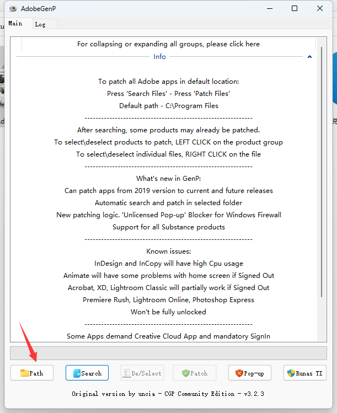Click the Windows shield icon on Runas TI

click(x=291, y=373)
